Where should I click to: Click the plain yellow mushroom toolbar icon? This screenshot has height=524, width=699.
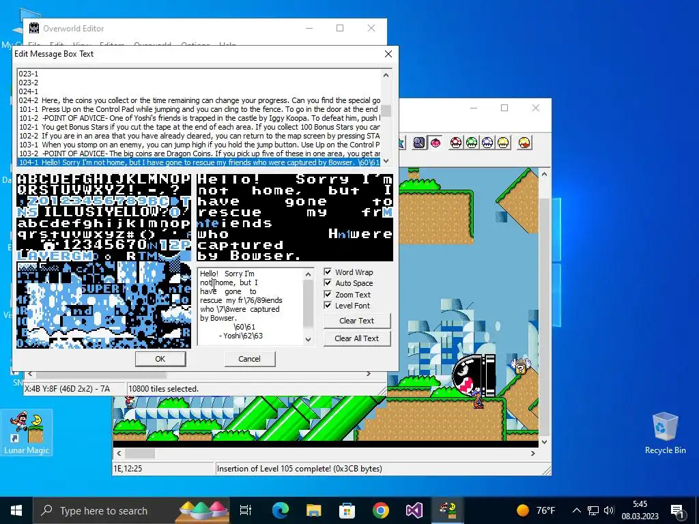503,143
